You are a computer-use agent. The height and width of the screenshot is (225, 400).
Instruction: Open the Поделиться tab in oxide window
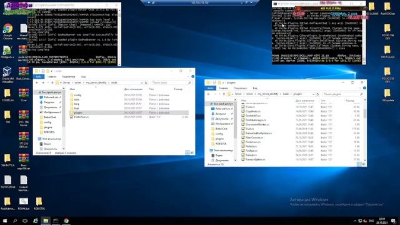68,76
